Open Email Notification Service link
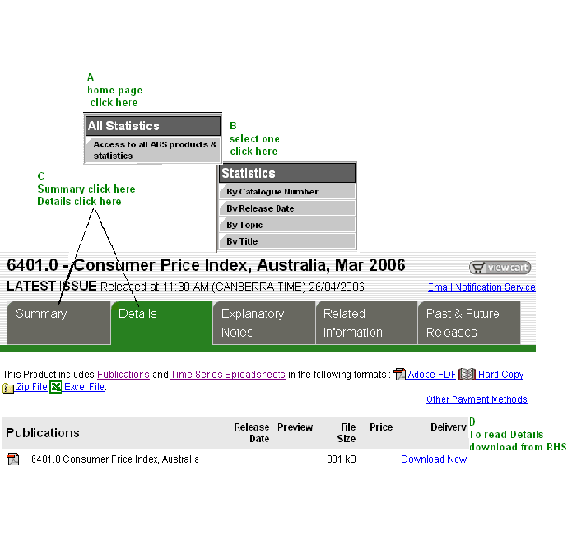Screen dimensions: 572x541 [481, 287]
